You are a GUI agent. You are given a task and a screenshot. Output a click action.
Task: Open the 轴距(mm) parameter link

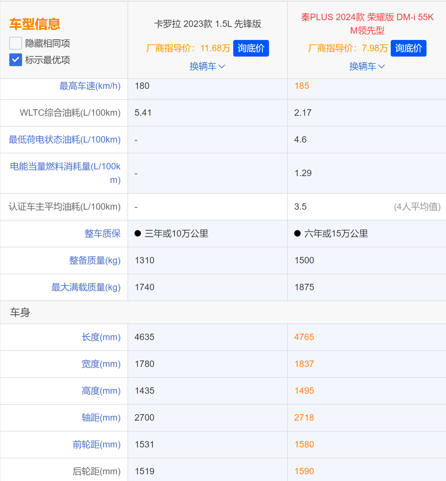point(101,418)
